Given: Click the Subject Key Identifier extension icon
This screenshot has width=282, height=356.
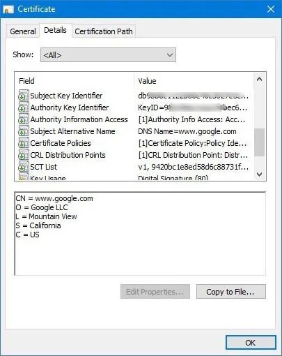Looking at the screenshot, I should pos(24,96).
